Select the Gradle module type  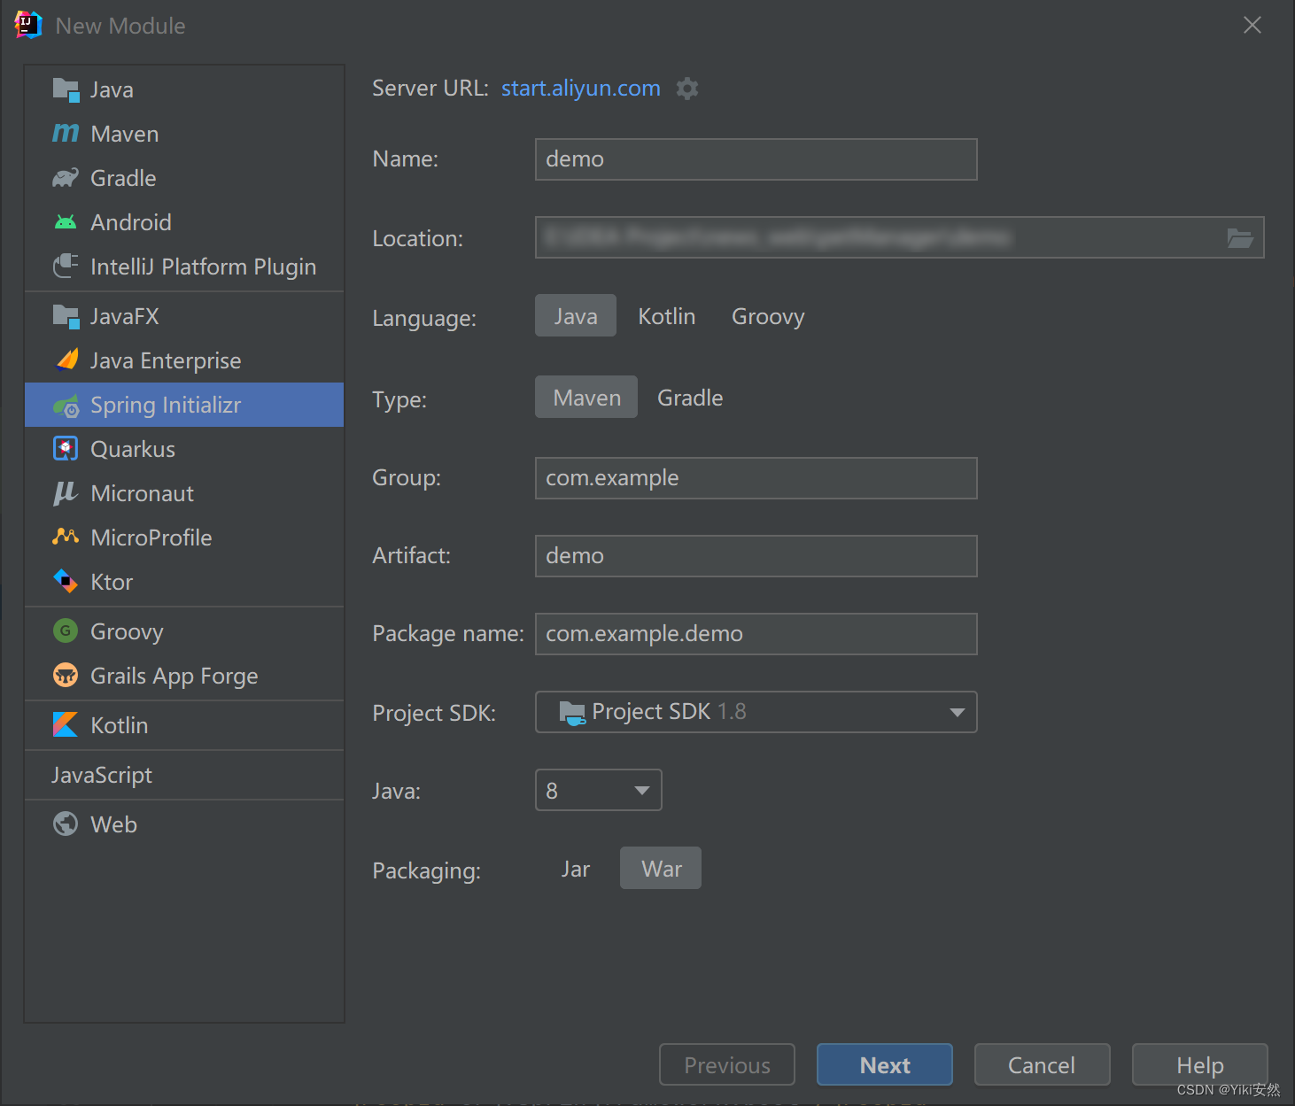coord(184,178)
